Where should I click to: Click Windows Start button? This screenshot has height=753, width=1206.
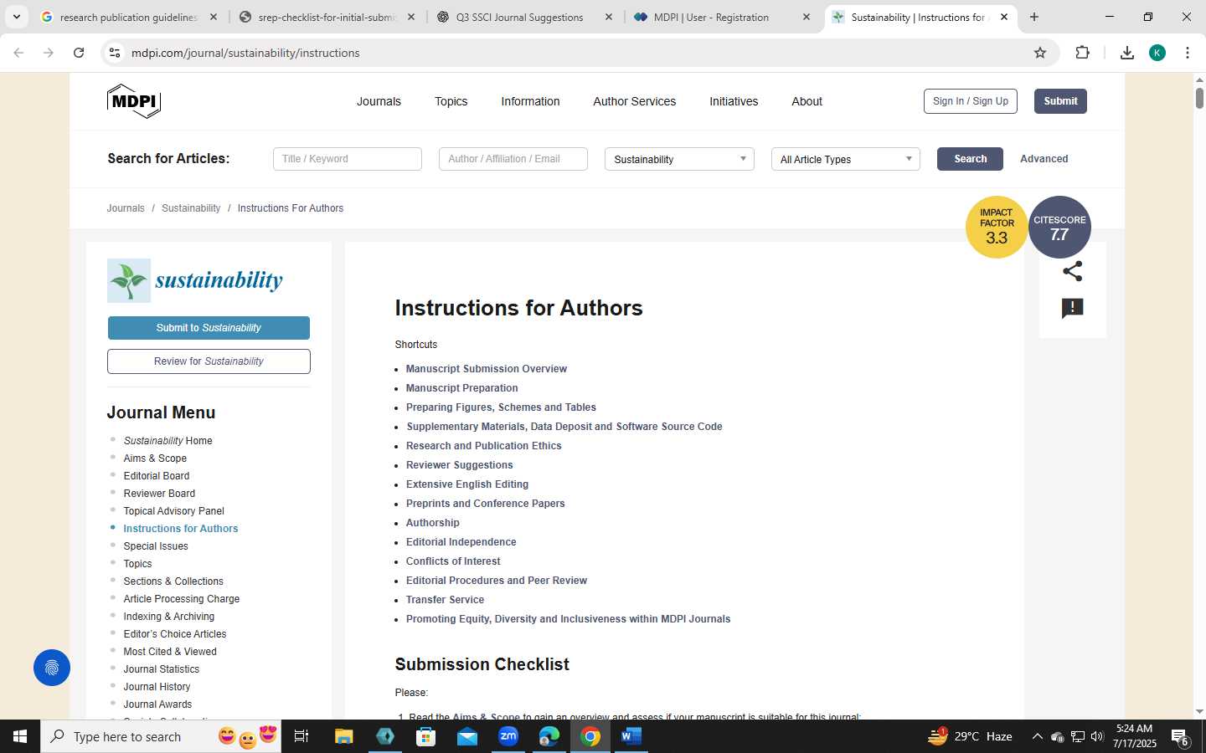[x=20, y=736]
